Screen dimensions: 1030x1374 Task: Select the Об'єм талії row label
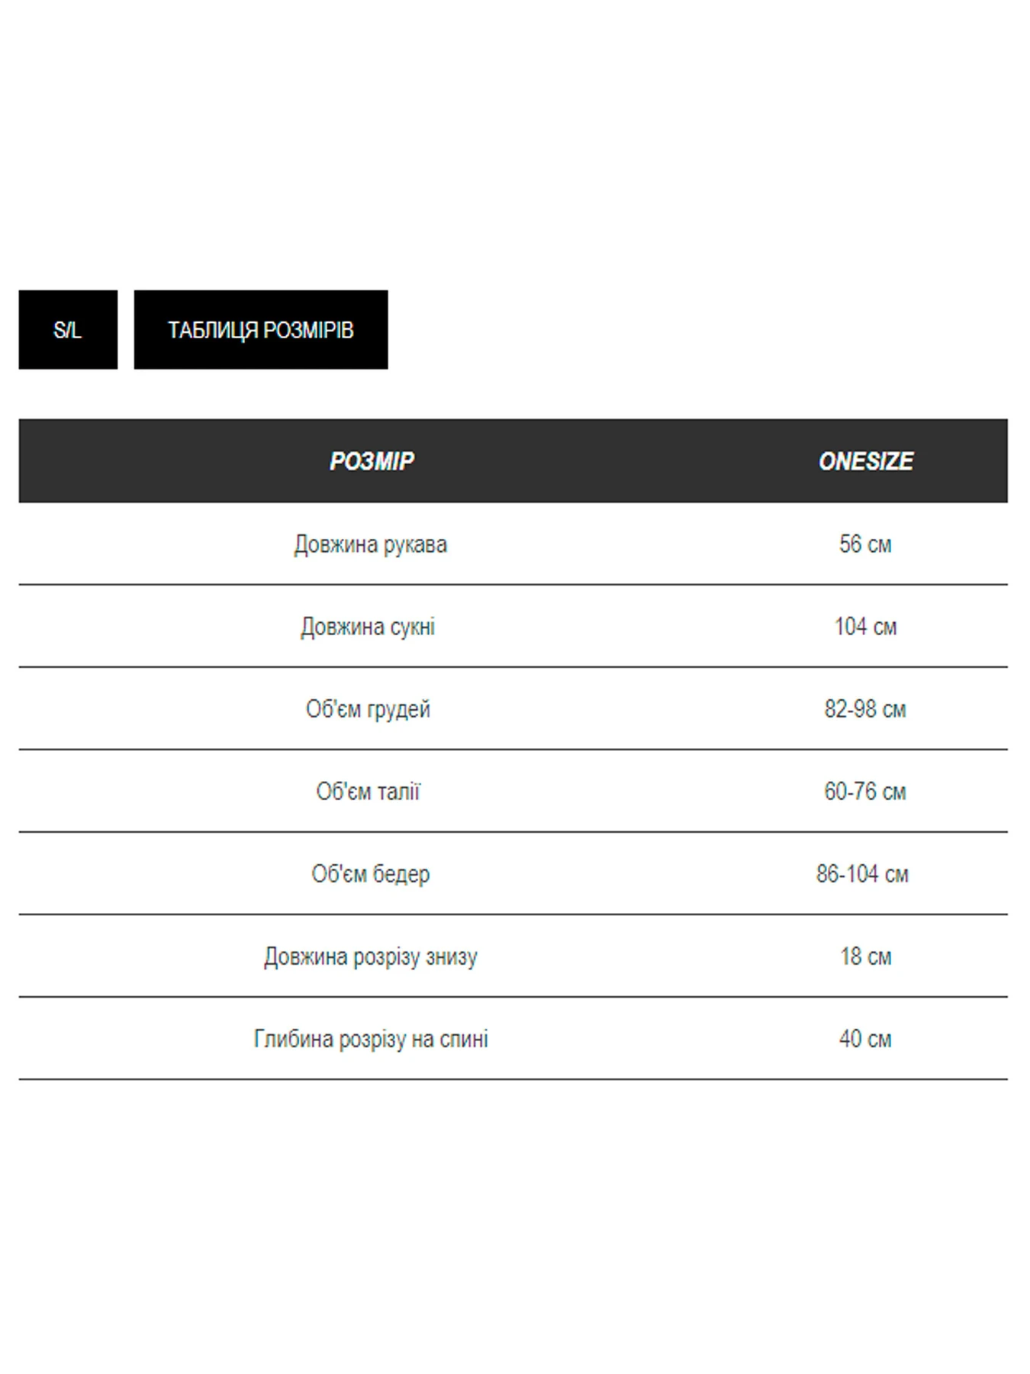(368, 792)
